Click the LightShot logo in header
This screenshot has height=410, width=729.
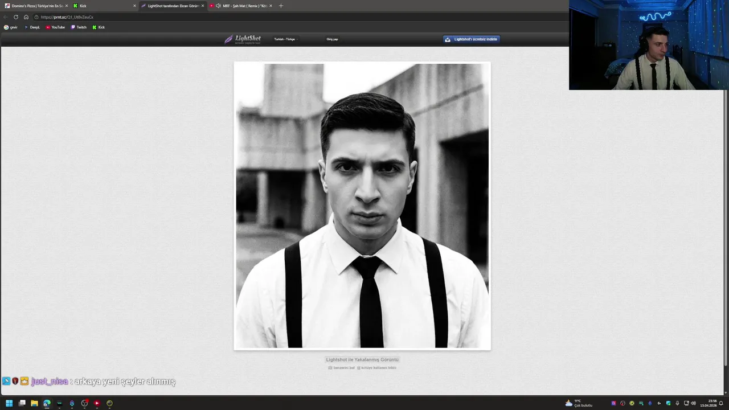(243, 39)
